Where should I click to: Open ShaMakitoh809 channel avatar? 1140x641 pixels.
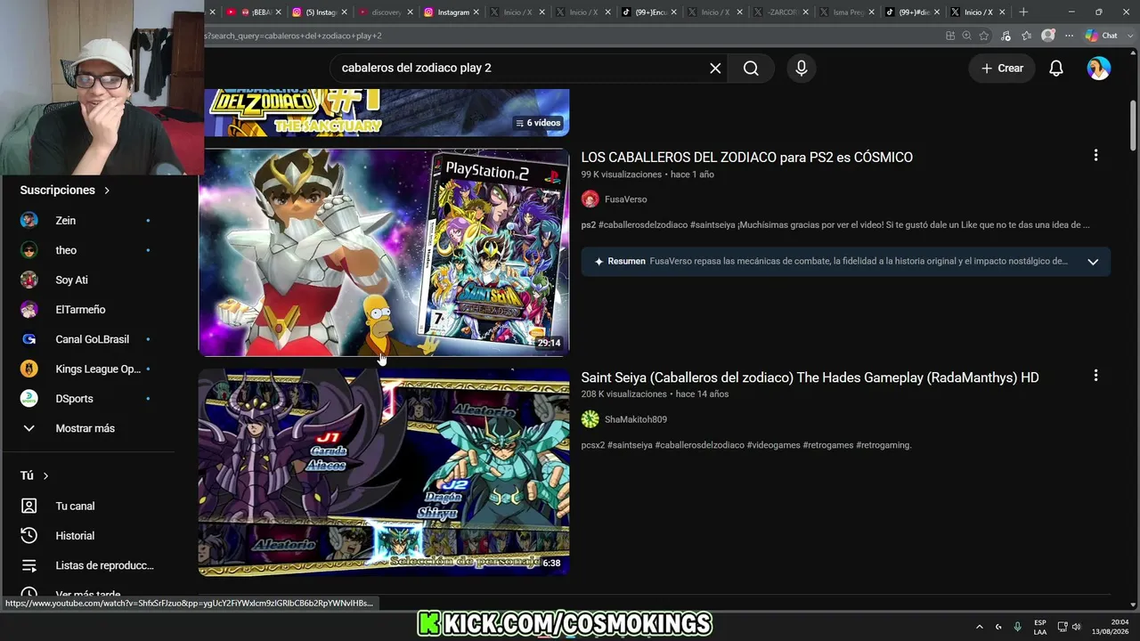(590, 419)
